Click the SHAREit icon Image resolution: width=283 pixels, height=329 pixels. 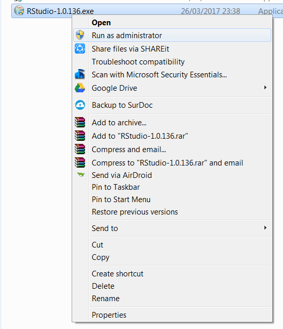[x=80, y=48]
